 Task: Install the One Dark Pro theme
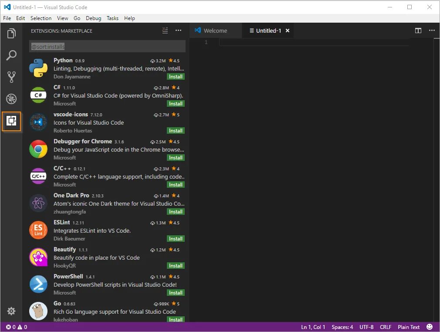pos(176,212)
